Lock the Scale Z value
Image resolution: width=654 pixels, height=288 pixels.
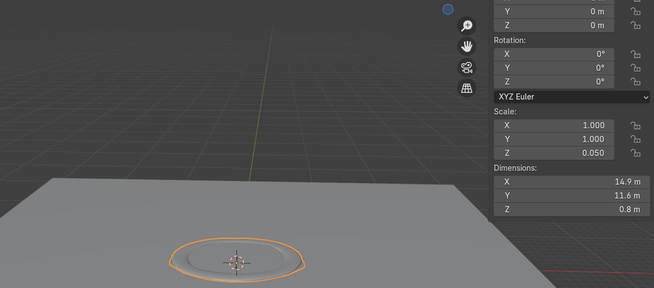pyautogui.click(x=636, y=153)
